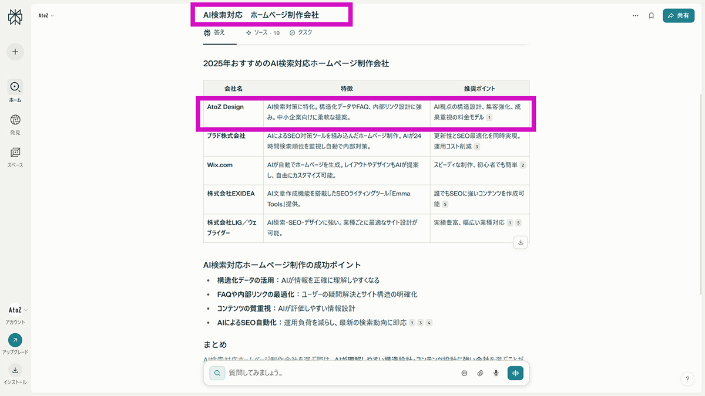
Task: Click the 株式会社LIG／ウェブライダー cell
Action: [232, 228]
